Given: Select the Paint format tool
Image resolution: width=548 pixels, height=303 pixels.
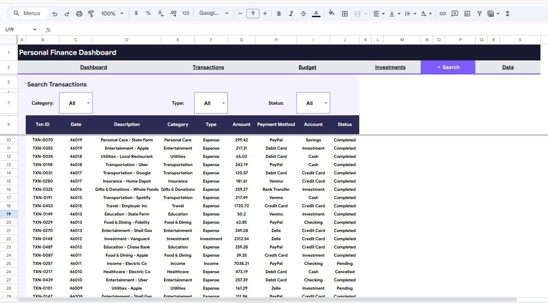Looking at the screenshot, I should (x=91, y=13).
